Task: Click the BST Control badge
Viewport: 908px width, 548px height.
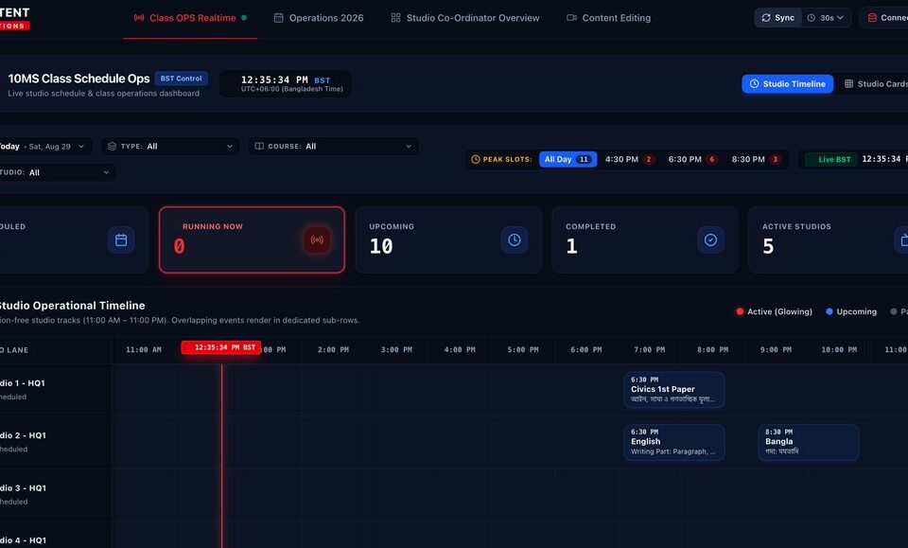Action: pyautogui.click(x=182, y=79)
